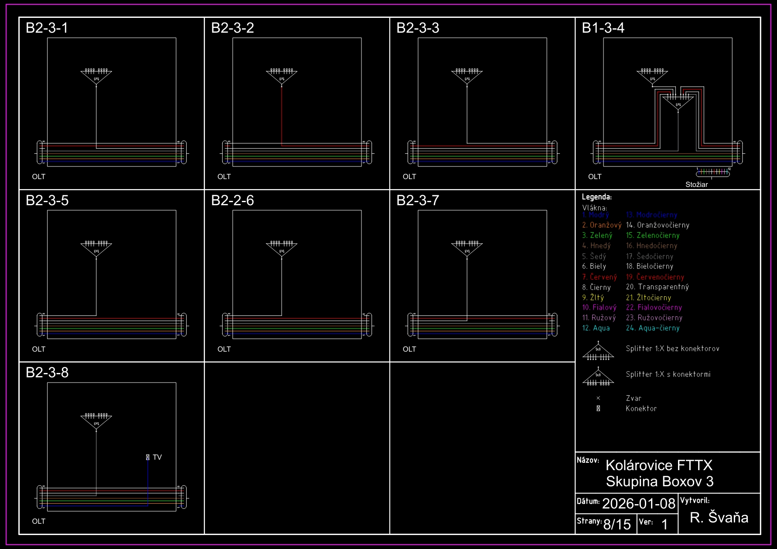Screen dimensions: 777x549
Task: Select the '12. Aqua' legend color entry
Action: [596, 328]
